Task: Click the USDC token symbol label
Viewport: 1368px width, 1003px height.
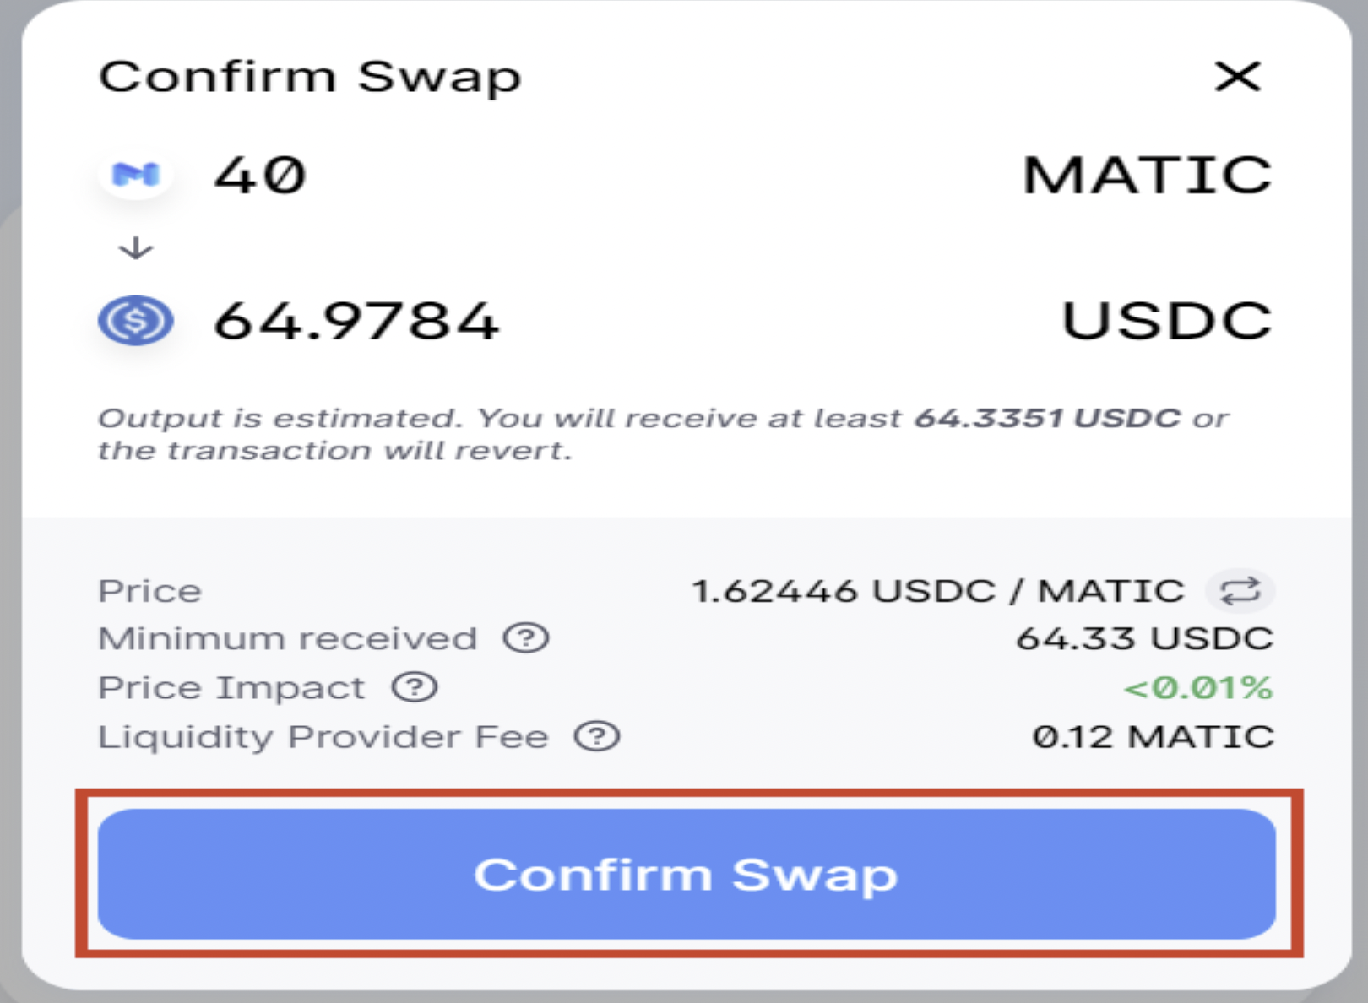Action: [x=1166, y=321]
